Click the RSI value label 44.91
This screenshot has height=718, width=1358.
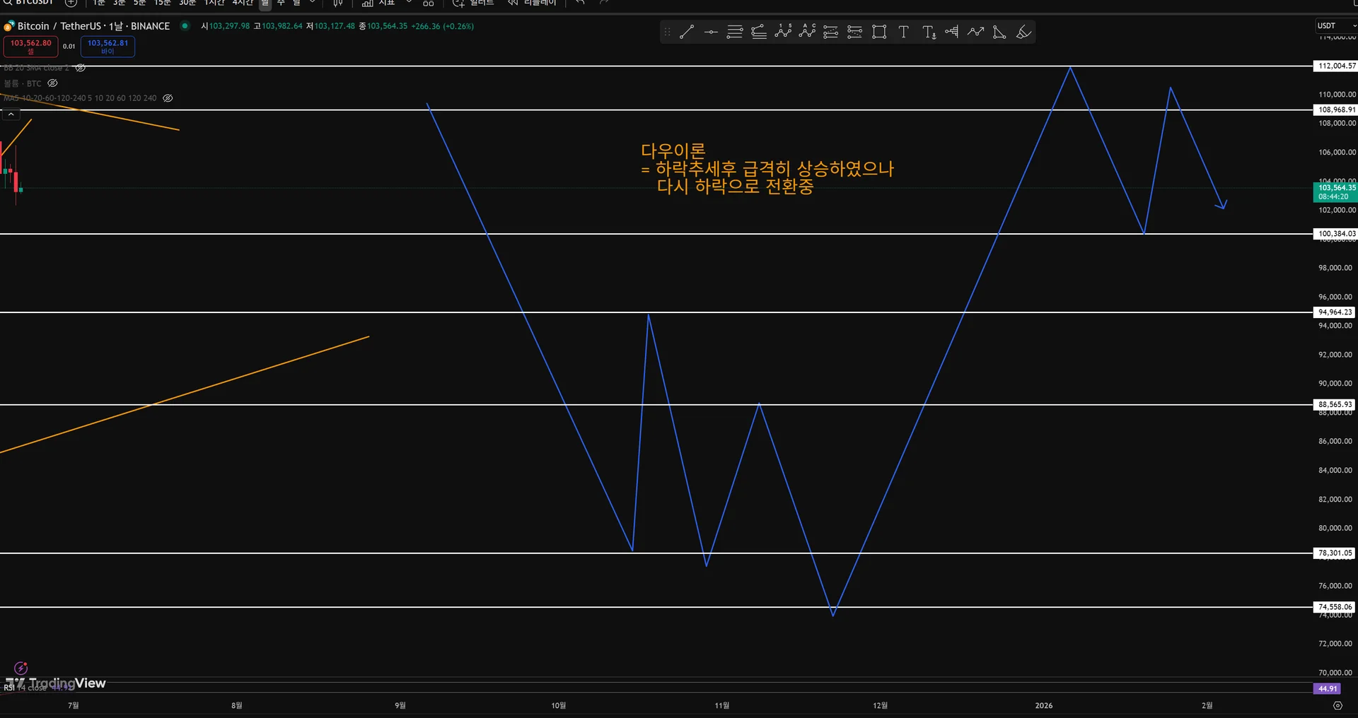pyautogui.click(x=1327, y=689)
